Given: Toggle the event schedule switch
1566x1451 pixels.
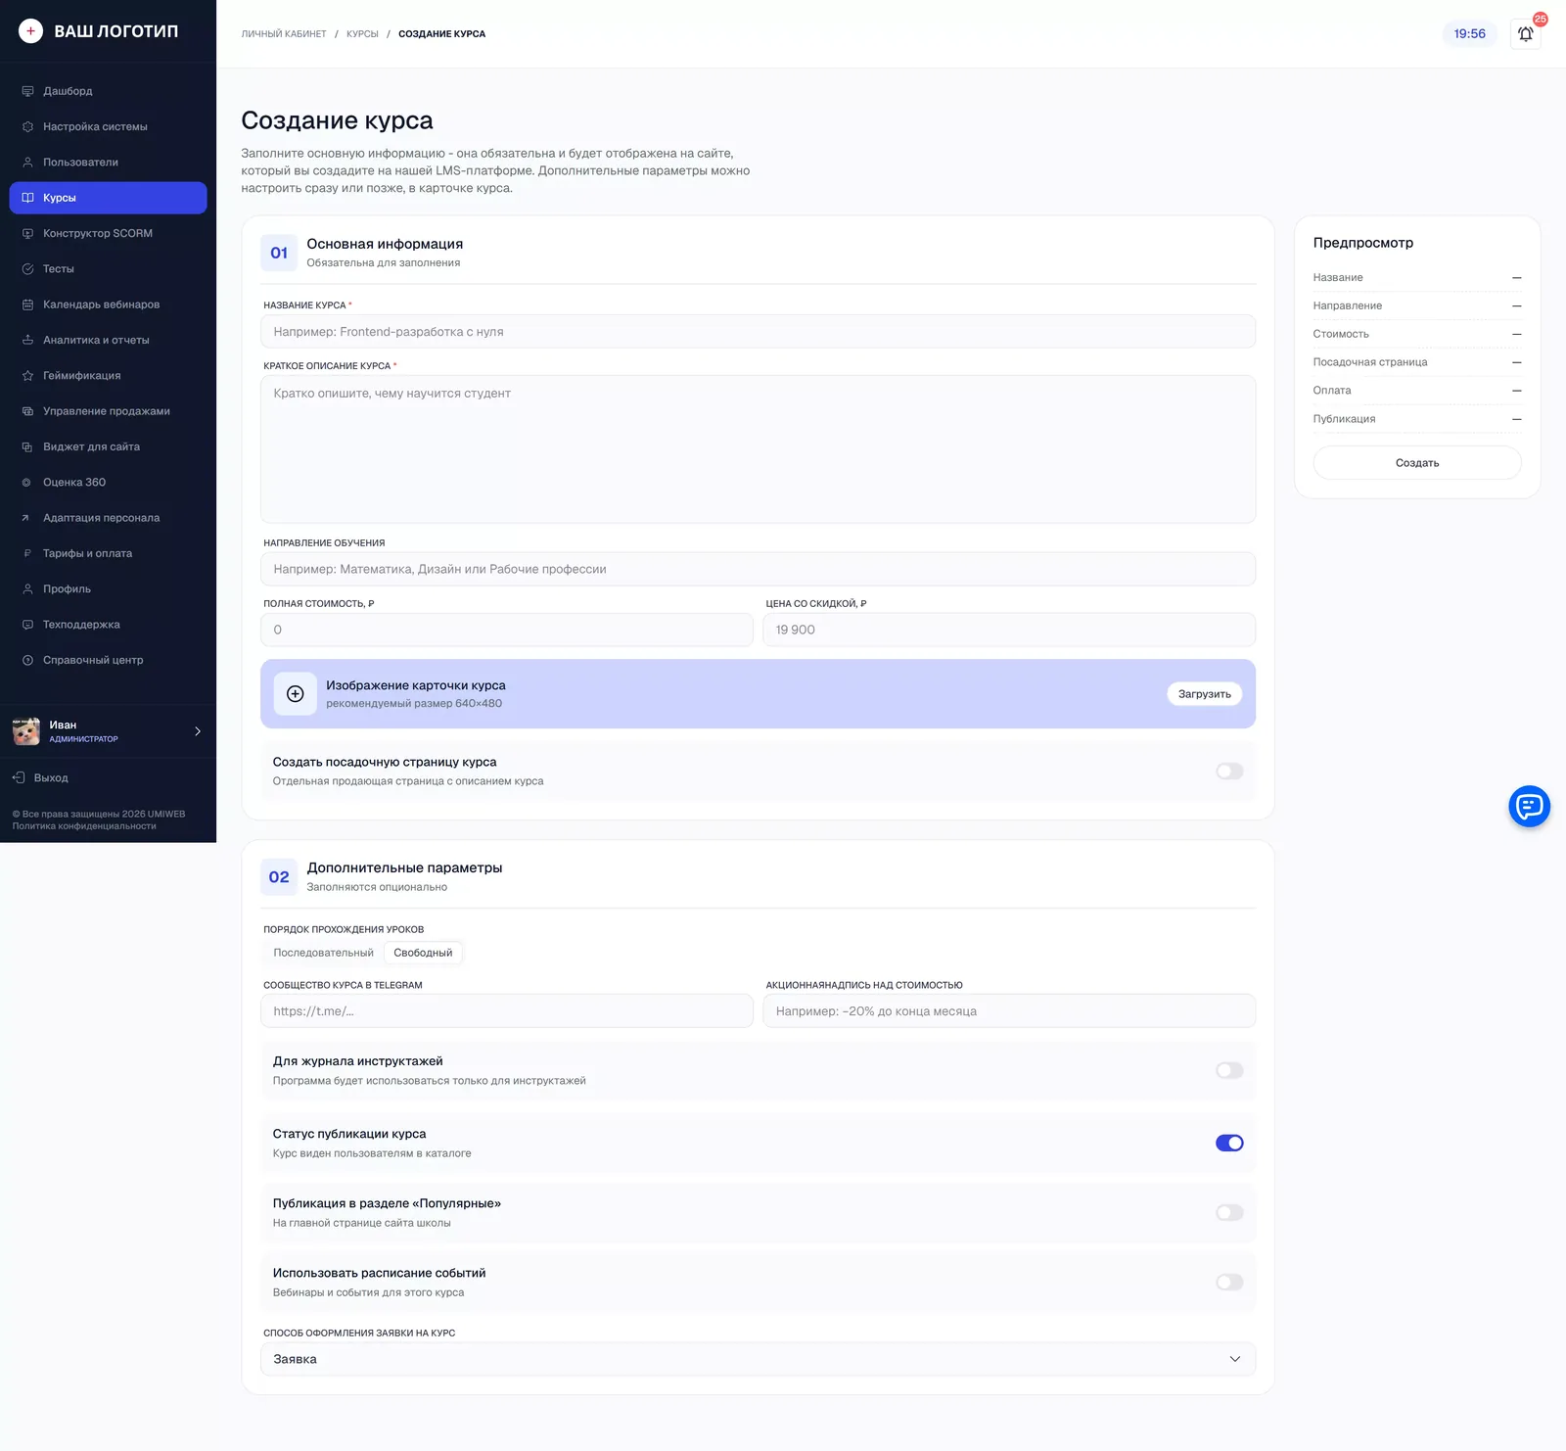Looking at the screenshot, I should 1229,1282.
